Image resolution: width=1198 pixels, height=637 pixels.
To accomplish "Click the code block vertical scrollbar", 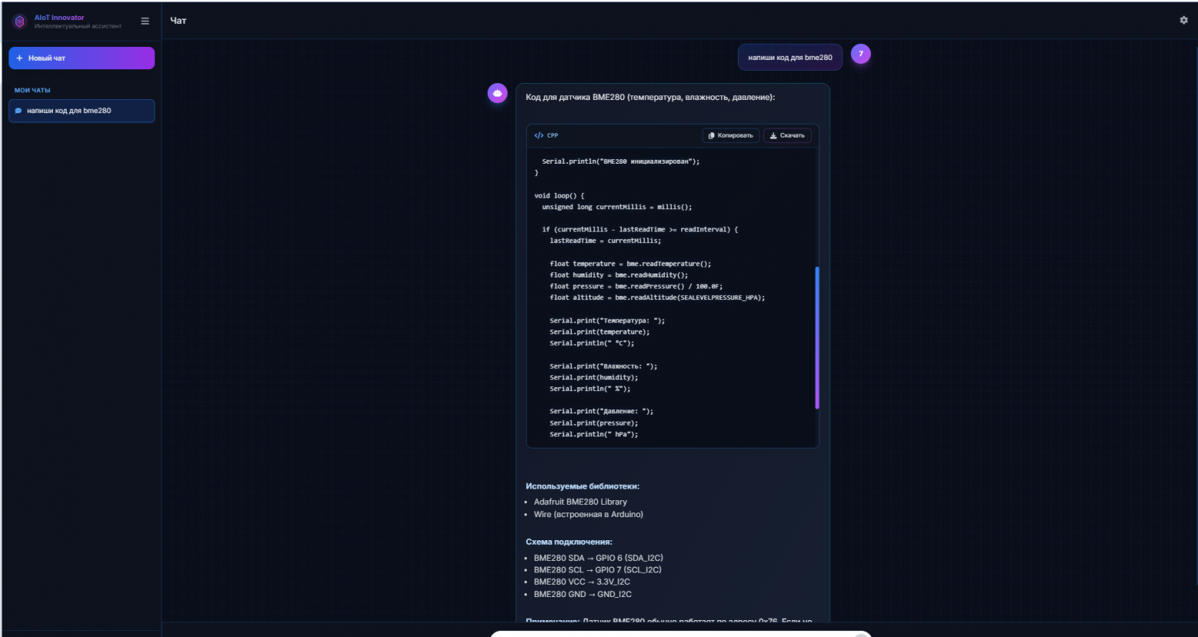I will [817, 338].
